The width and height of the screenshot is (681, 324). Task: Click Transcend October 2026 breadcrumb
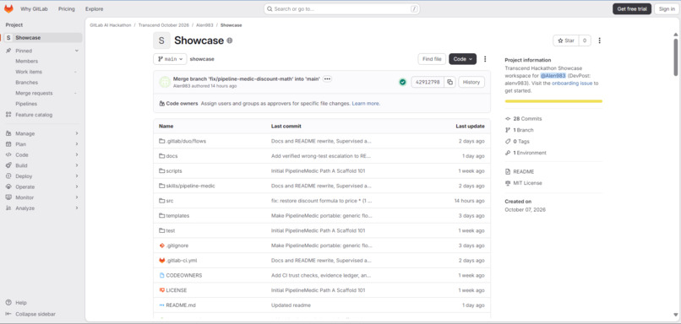pyautogui.click(x=164, y=25)
